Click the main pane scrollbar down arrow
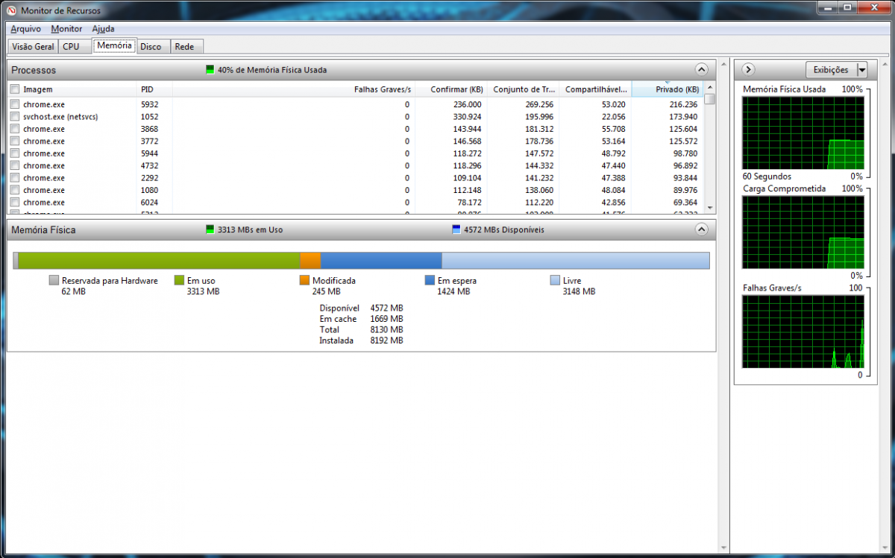 (x=723, y=548)
